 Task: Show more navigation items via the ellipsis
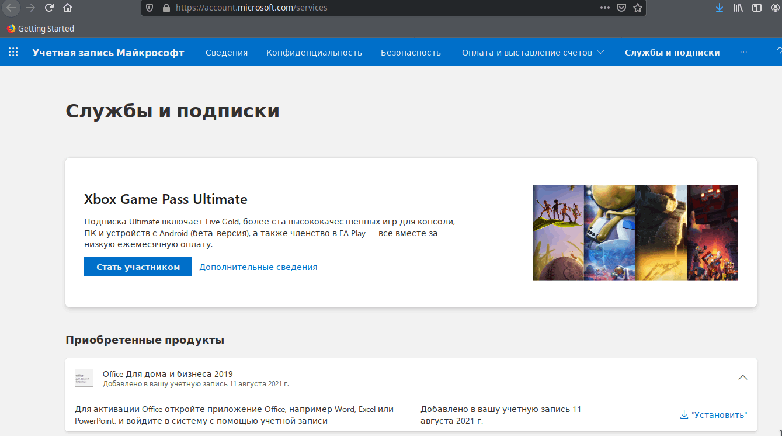(x=743, y=52)
